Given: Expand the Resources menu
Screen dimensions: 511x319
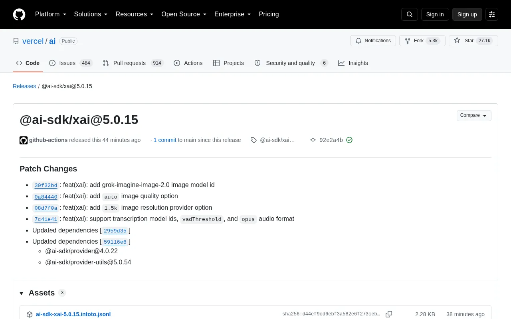Looking at the screenshot, I should (x=135, y=14).
